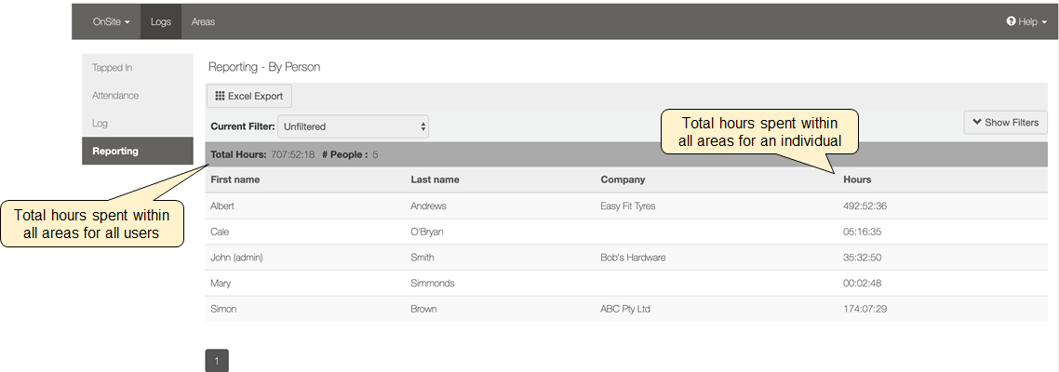Open the Reporting sidebar item
Viewport: 1059px width, 372px height.
[x=138, y=151]
